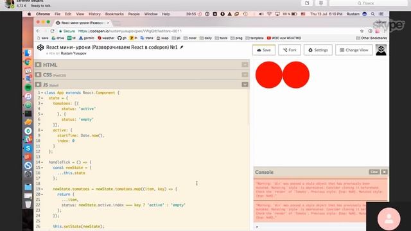Expand the HTML panel dropdown arrow
The width and height of the screenshot is (411, 231).
[245, 65]
